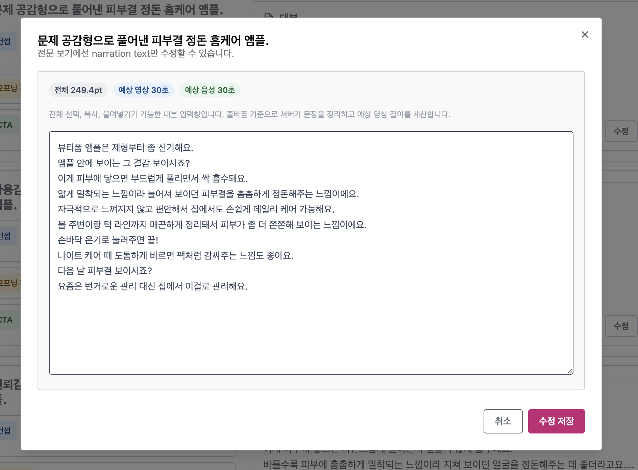This screenshot has height=470, width=638.
Task: Click the 수정 저장 button
Action: [556, 421]
